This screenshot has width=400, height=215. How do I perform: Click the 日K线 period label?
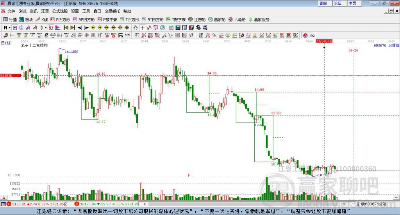6,43
